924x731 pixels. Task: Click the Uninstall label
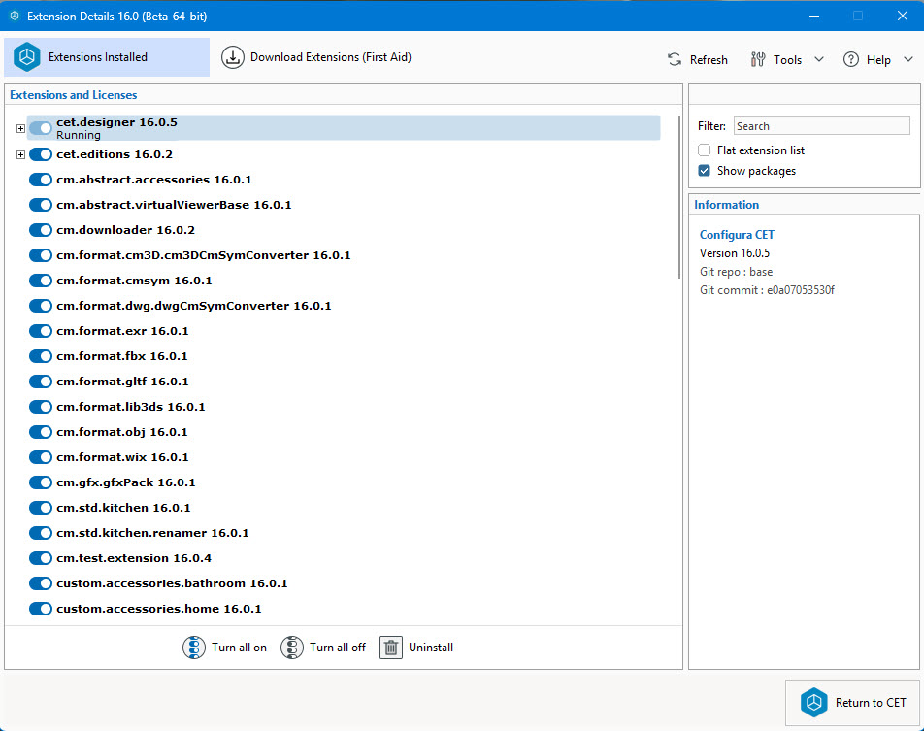431,648
